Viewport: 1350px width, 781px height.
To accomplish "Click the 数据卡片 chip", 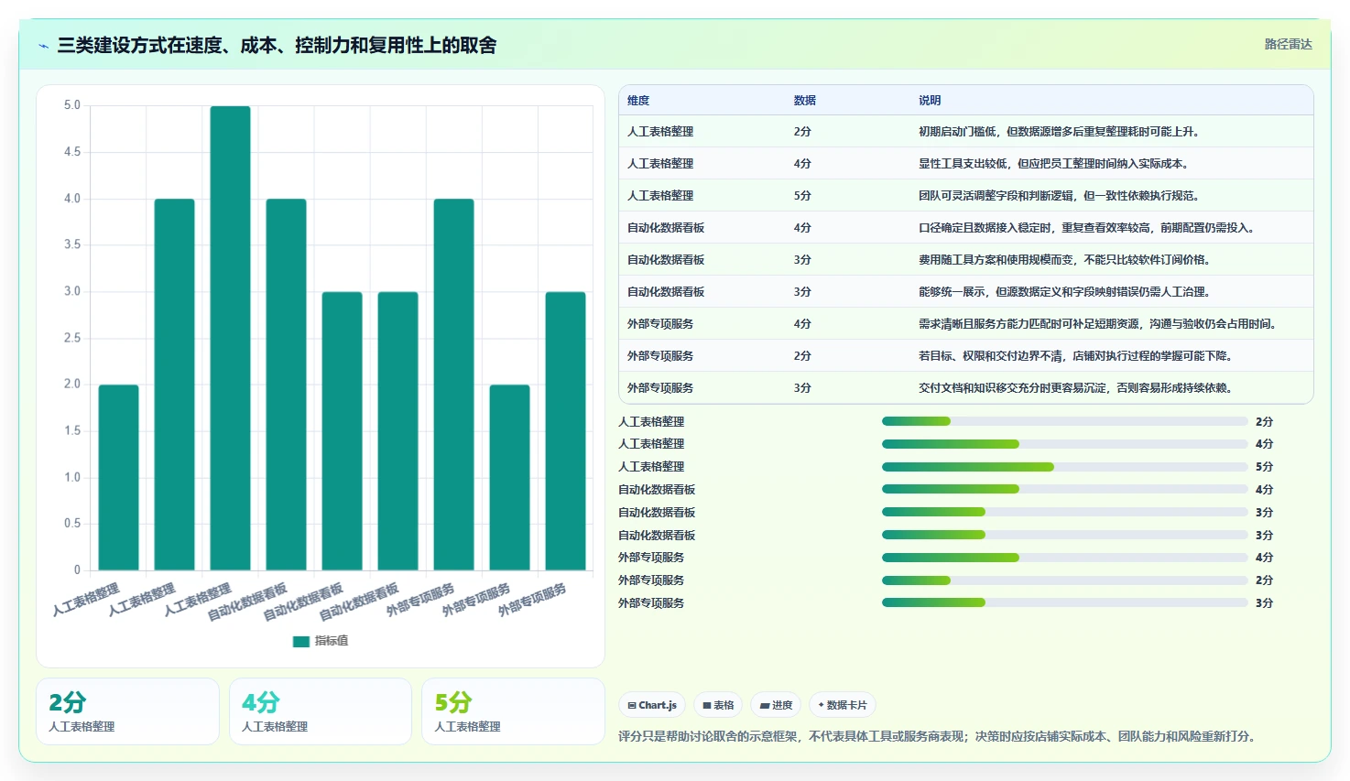I will pyautogui.click(x=843, y=705).
